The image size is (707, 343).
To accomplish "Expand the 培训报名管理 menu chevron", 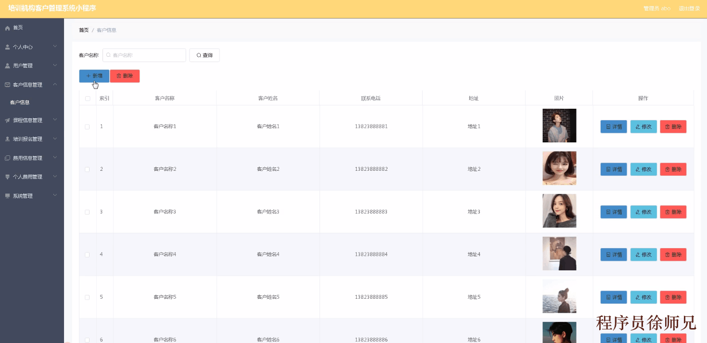I will pyautogui.click(x=55, y=139).
